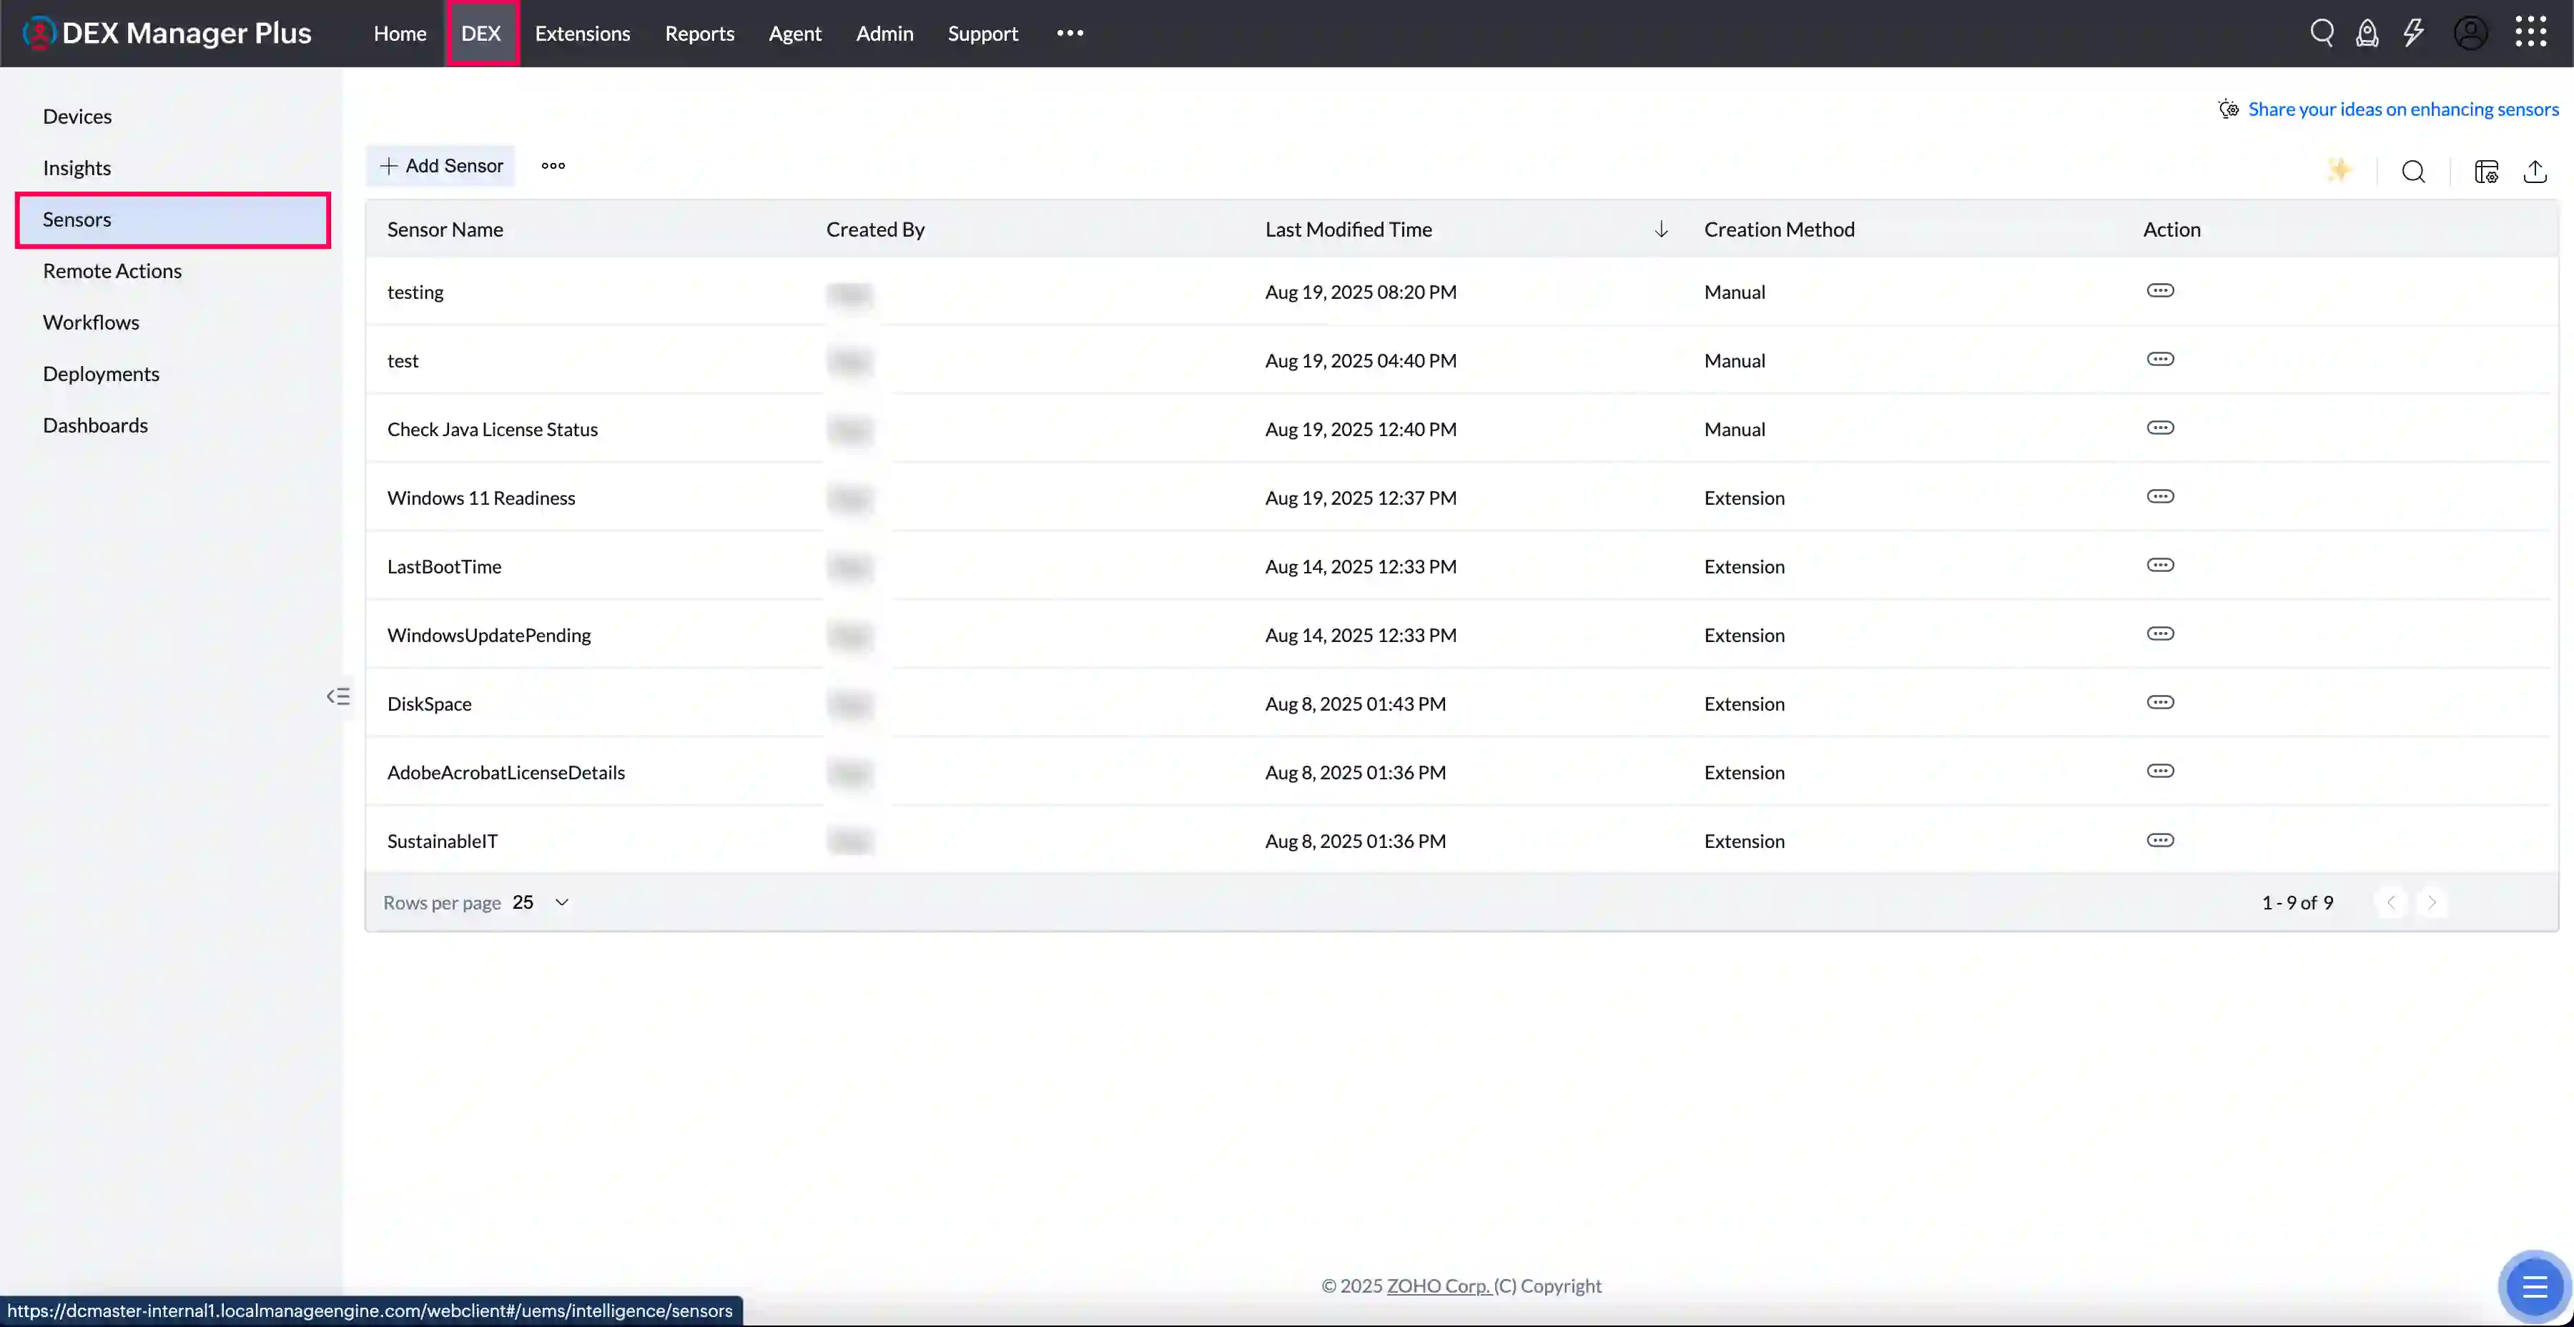Open the action menu for DiskSpace sensor
The height and width of the screenshot is (1327, 2574).
coord(2160,703)
